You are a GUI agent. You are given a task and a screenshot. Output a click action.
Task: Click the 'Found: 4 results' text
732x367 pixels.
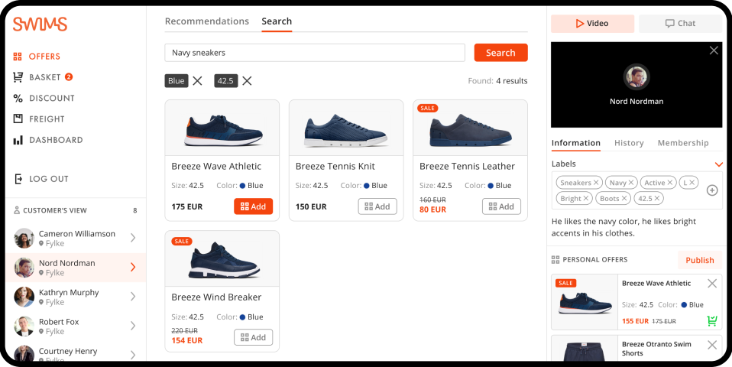click(x=497, y=81)
